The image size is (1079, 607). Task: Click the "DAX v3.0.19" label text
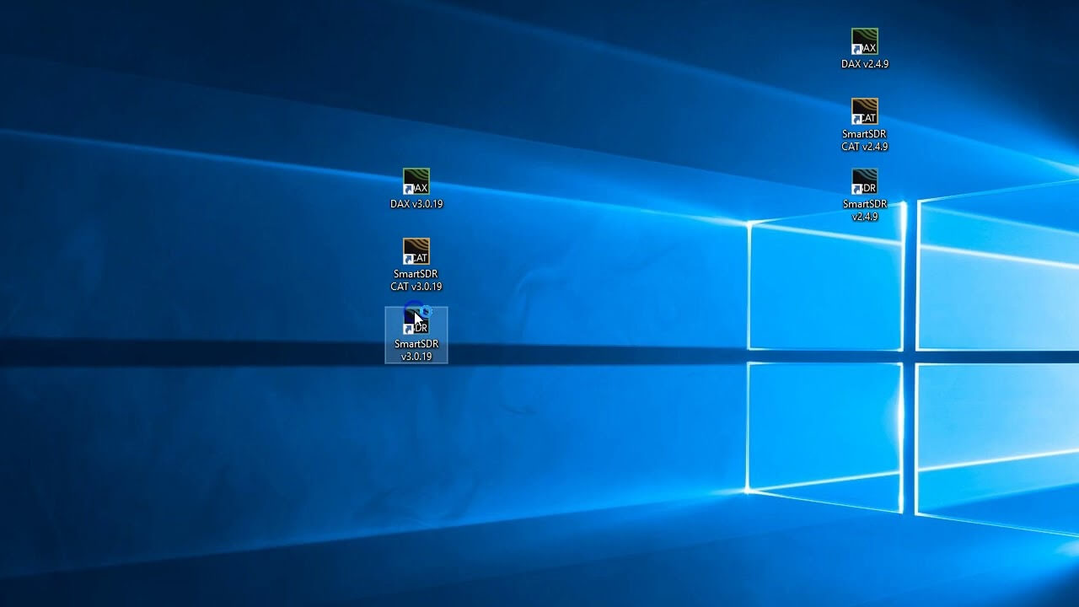(416, 204)
